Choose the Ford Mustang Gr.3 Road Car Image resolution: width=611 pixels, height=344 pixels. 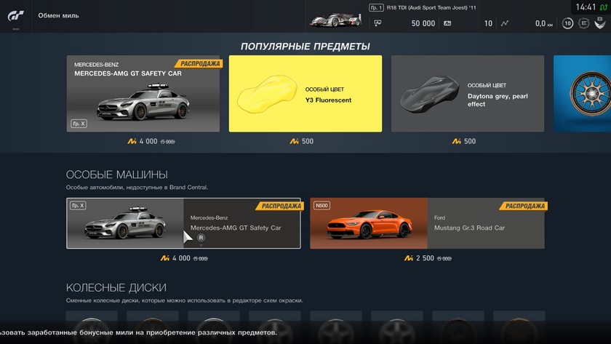coord(427,223)
